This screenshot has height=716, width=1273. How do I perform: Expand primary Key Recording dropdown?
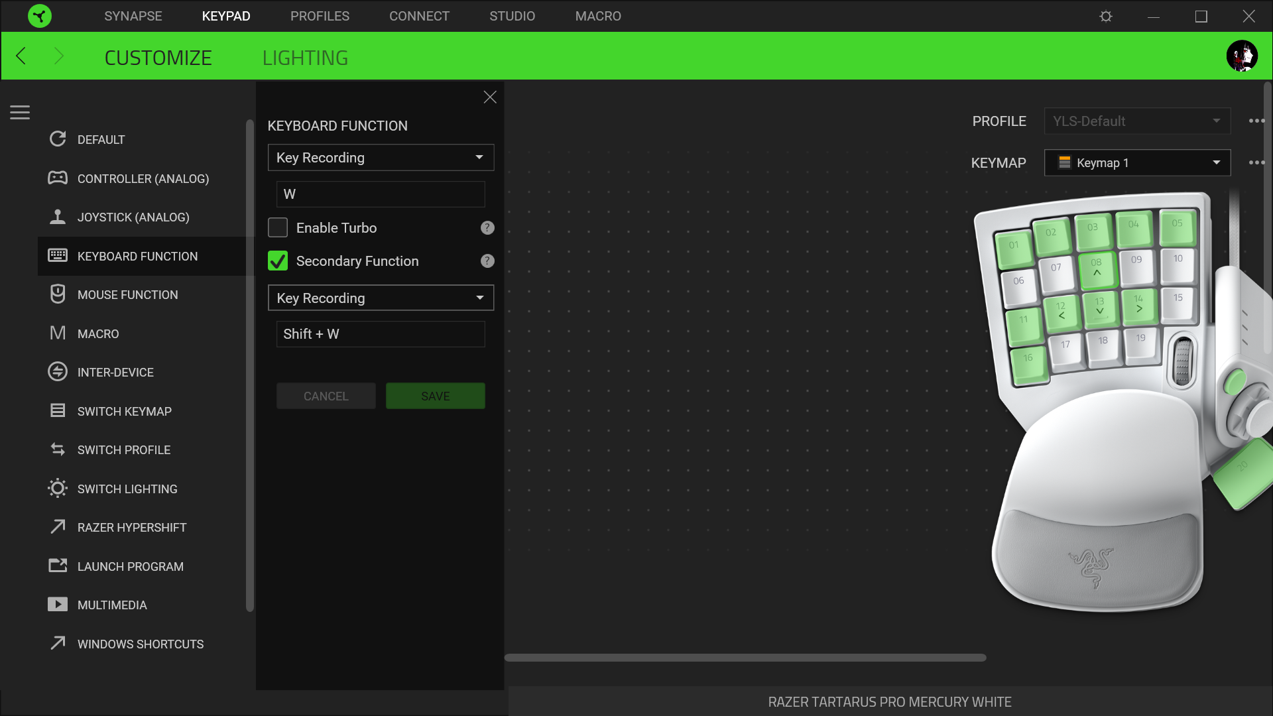coord(381,157)
